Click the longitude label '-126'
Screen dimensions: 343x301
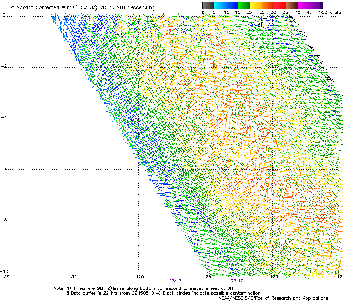(x=205, y=277)
